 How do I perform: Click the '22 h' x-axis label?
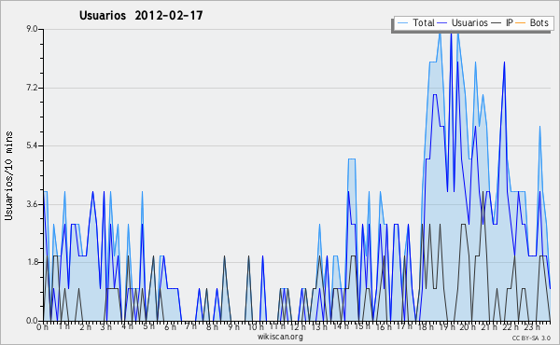511,327
